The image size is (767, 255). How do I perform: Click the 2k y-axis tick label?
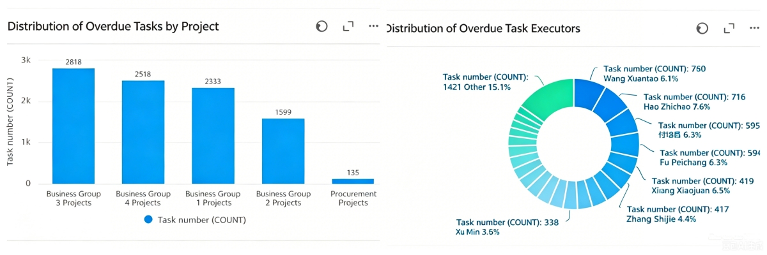click(x=26, y=101)
